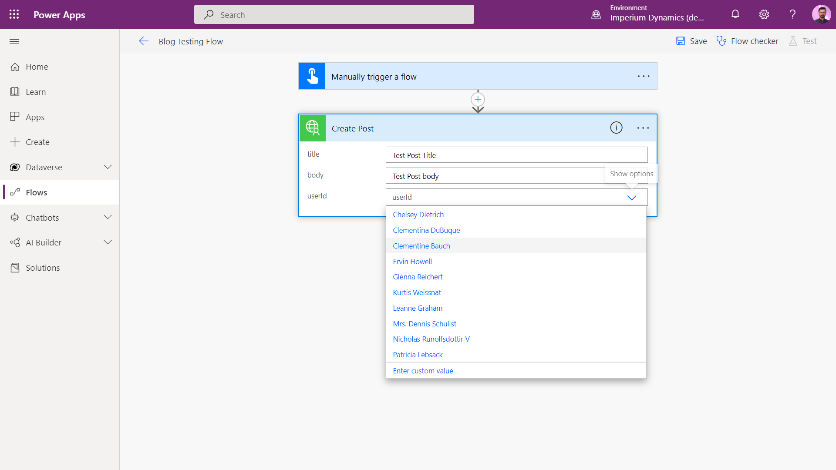Save the flow
The width and height of the screenshot is (836, 470).
691,41
